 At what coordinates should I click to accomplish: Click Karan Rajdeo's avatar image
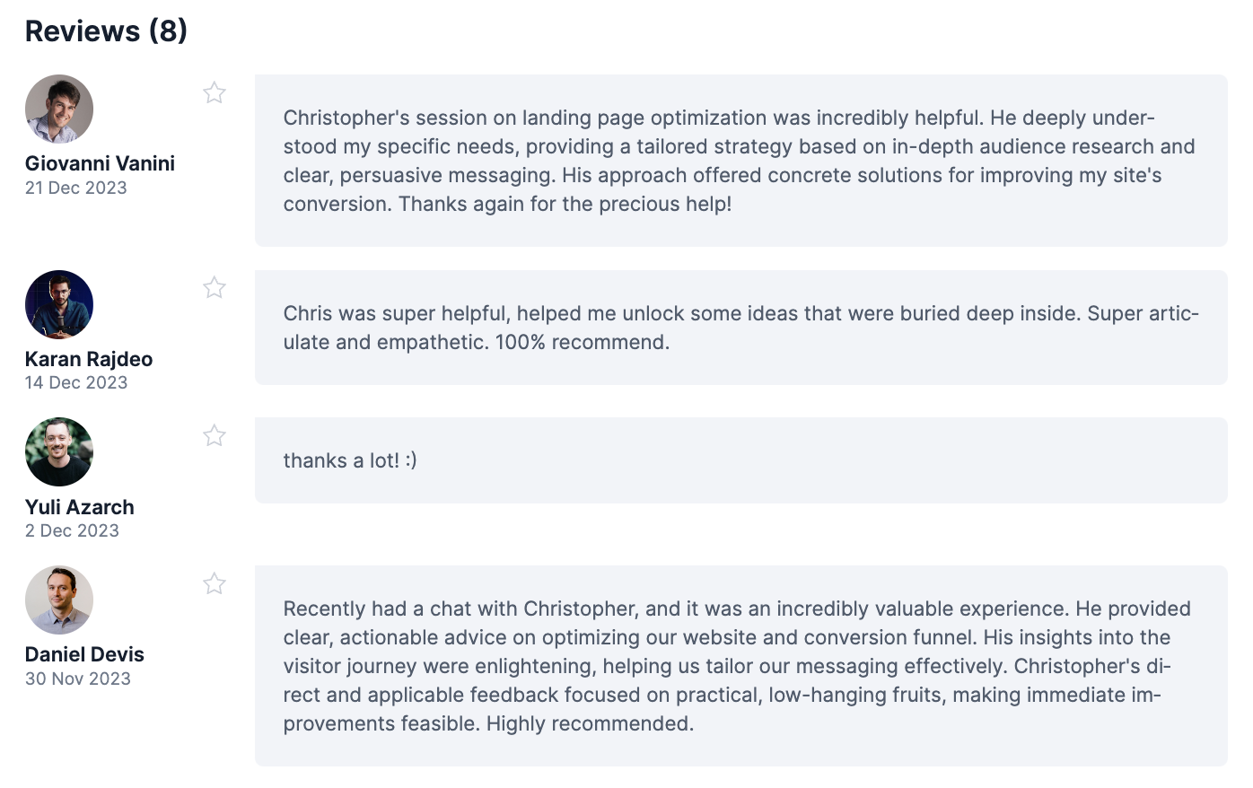point(59,304)
